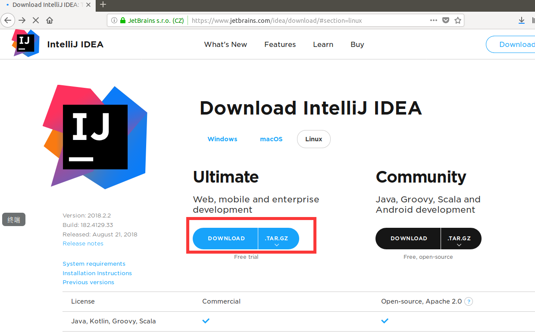Click the JetBrains s.r.o. (CZ) certificate label

click(156, 20)
